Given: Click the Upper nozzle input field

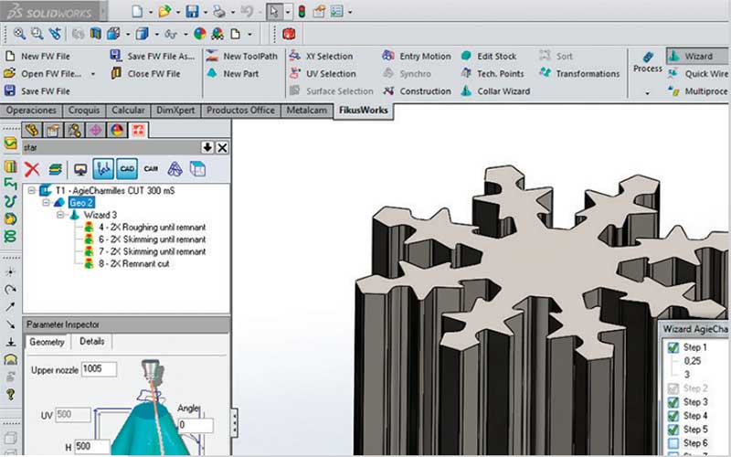Looking at the screenshot, I should point(99,369).
